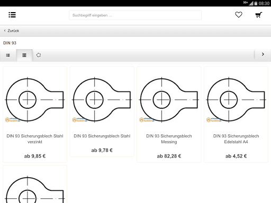Select the Stahl verzinkt washer drawing

point(35,100)
